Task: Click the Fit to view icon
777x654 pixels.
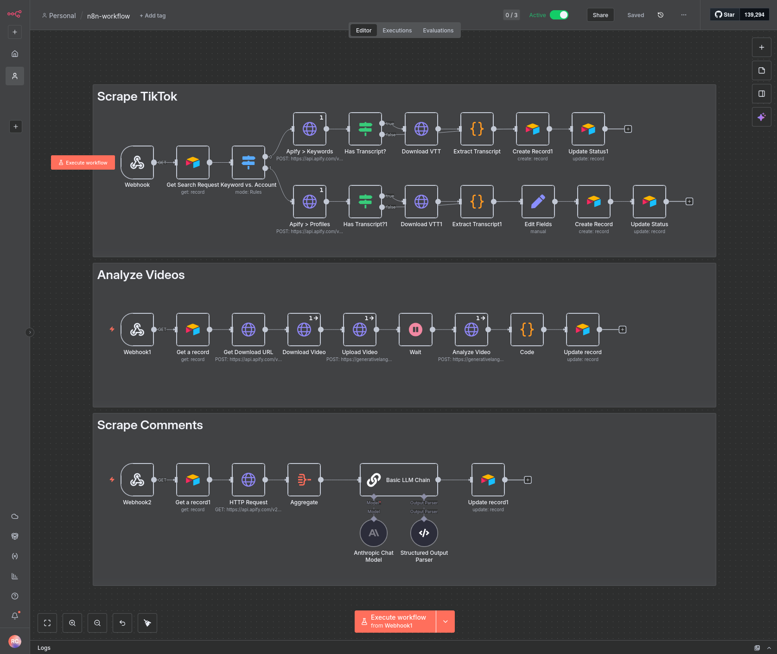Action: click(x=47, y=623)
